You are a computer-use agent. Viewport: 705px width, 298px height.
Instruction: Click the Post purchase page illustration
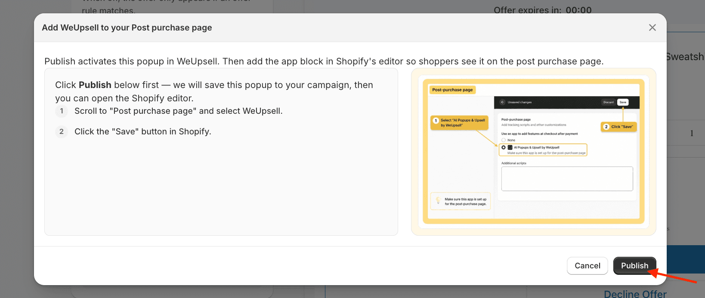pyautogui.click(x=534, y=152)
